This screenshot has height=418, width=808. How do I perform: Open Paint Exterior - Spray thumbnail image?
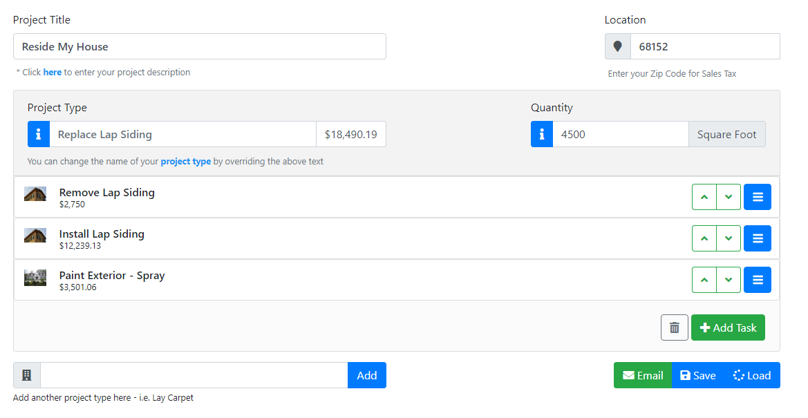pos(35,277)
